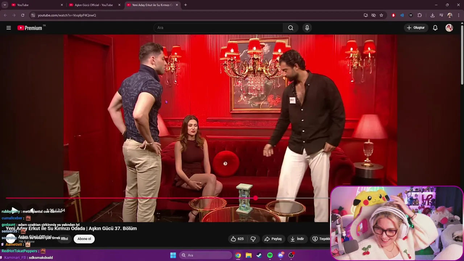The width and height of the screenshot is (464, 261).
Task: Join the channel via Katıl button
Action: tap(65, 239)
